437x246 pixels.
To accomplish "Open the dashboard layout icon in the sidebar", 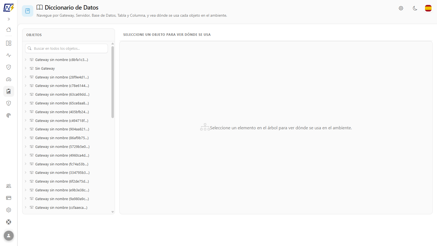I will tap(9, 43).
